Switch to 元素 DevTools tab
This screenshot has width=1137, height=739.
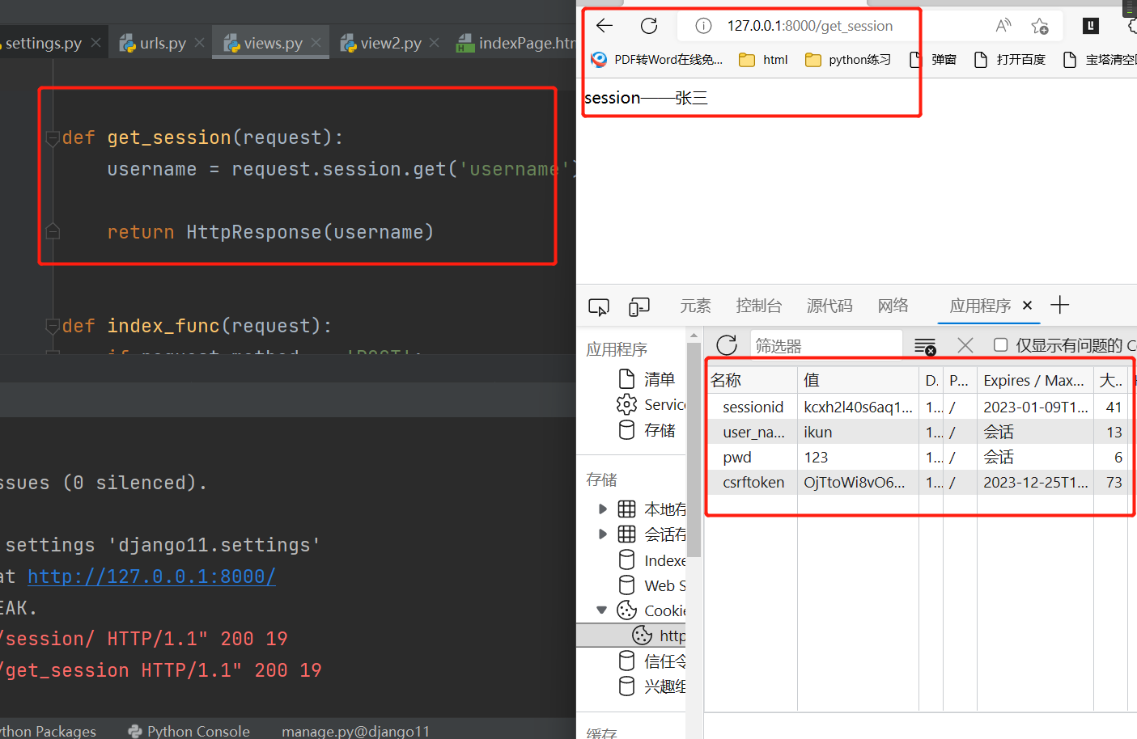tap(695, 306)
